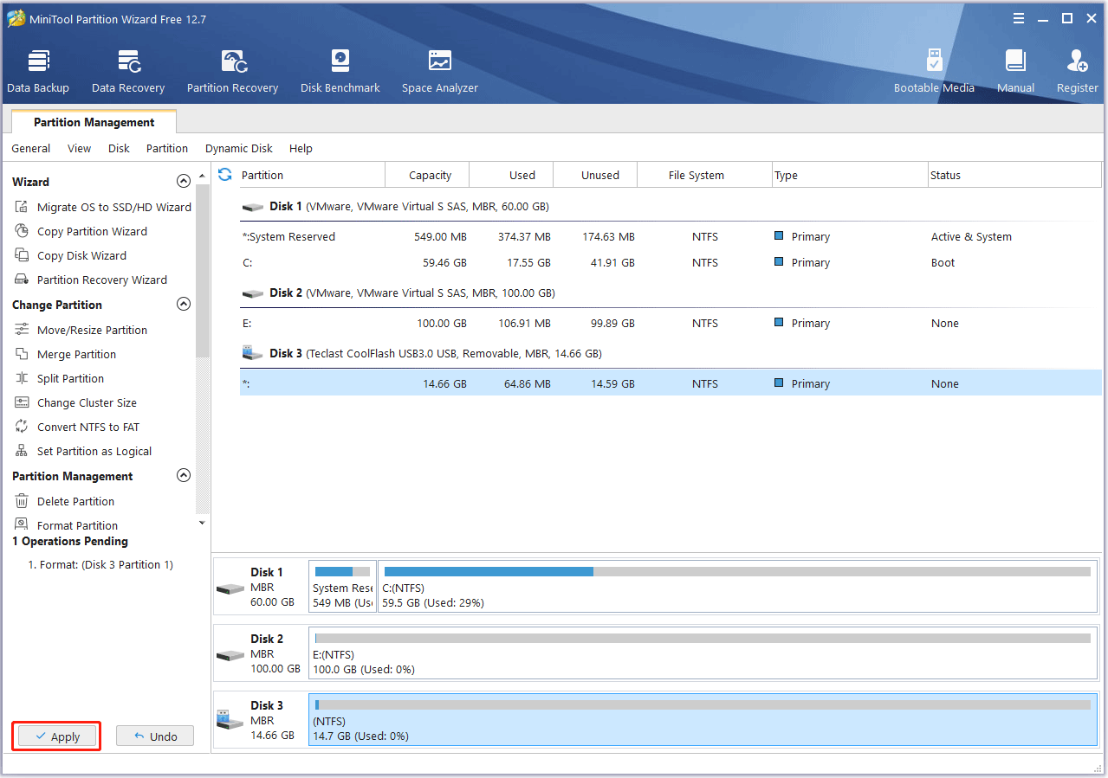Image resolution: width=1108 pixels, height=778 pixels.
Task: Collapse the Change Partition section
Action: pyautogui.click(x=183, y=304)
